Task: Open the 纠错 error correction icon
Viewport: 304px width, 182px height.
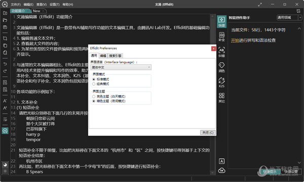Action: [221, 52]
